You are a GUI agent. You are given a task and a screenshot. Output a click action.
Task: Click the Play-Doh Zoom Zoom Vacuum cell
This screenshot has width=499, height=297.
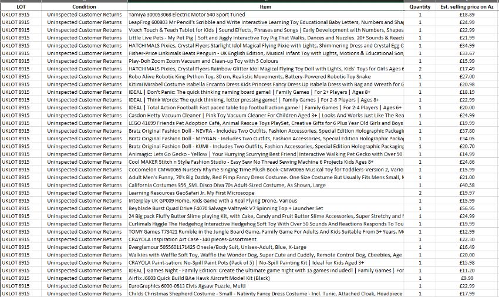click(x=266, y=61)
